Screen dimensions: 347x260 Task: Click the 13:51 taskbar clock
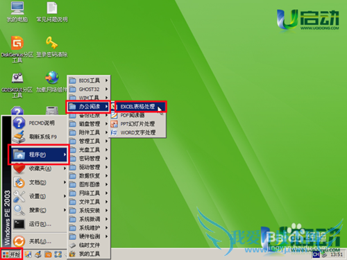pyautogui.click(x=337, y=254)
